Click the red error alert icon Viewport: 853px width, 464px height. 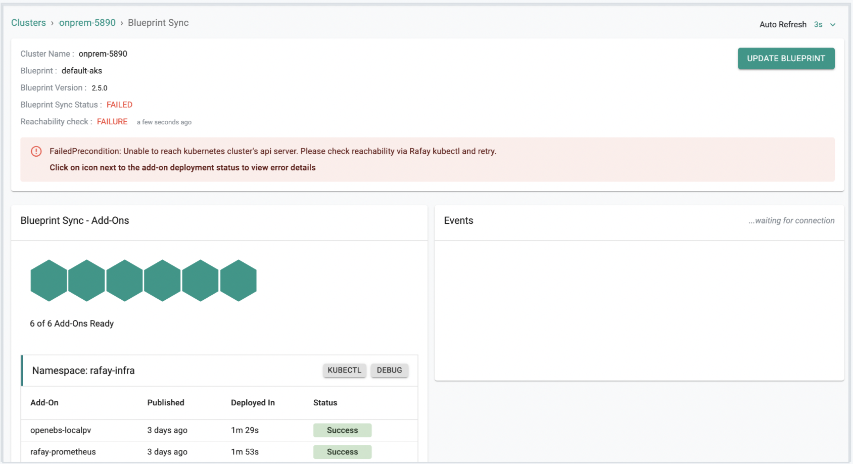(36, 151)
